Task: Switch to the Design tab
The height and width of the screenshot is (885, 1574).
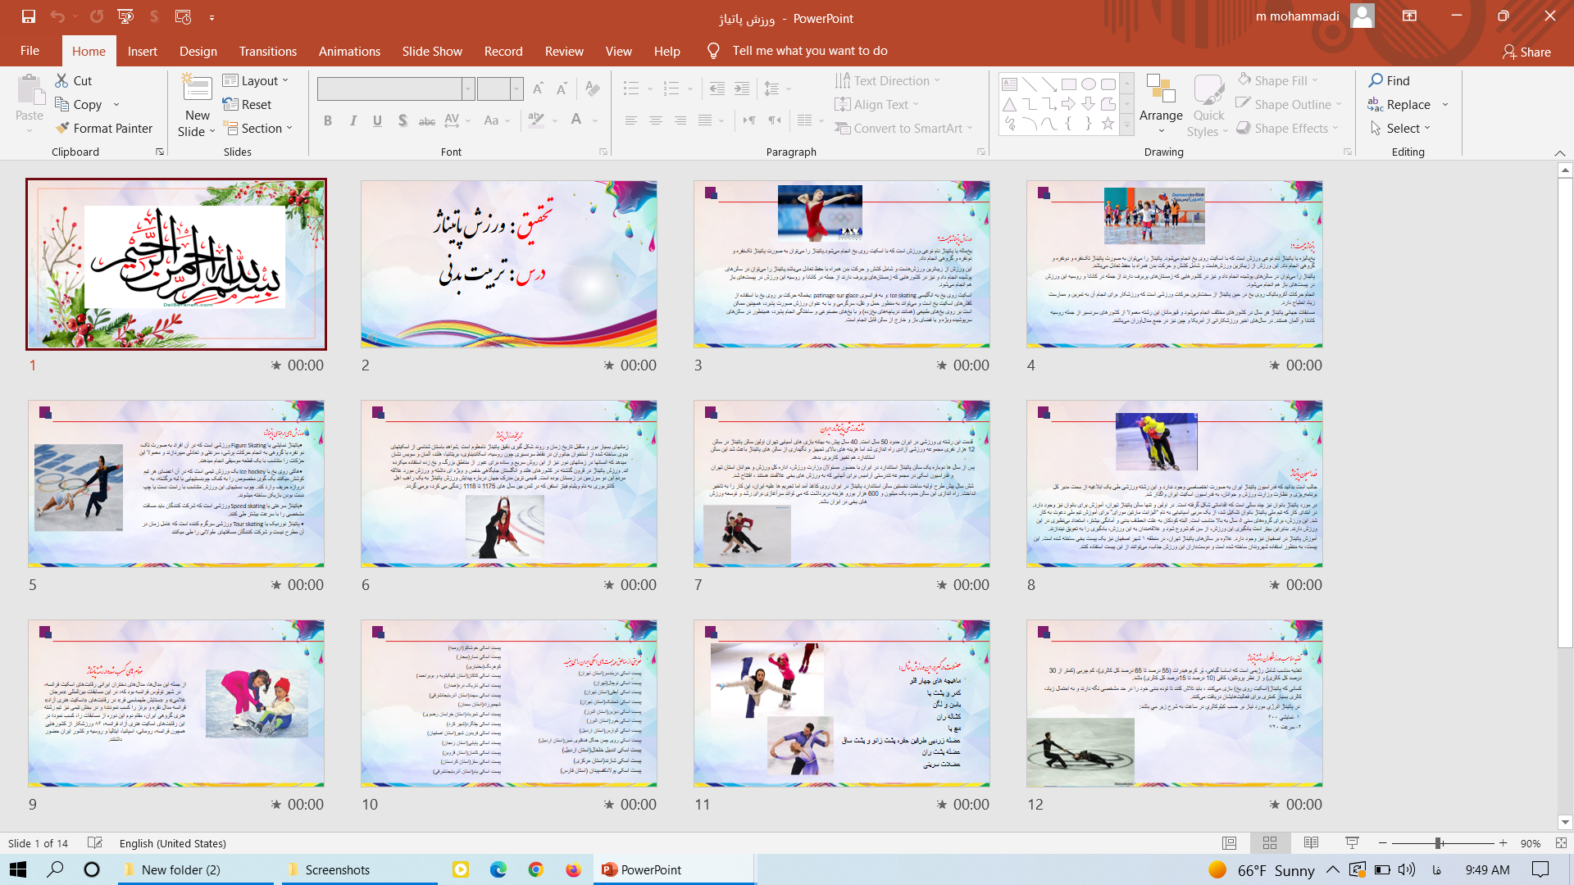Action: pyautogui.click(x=198, y=51)
